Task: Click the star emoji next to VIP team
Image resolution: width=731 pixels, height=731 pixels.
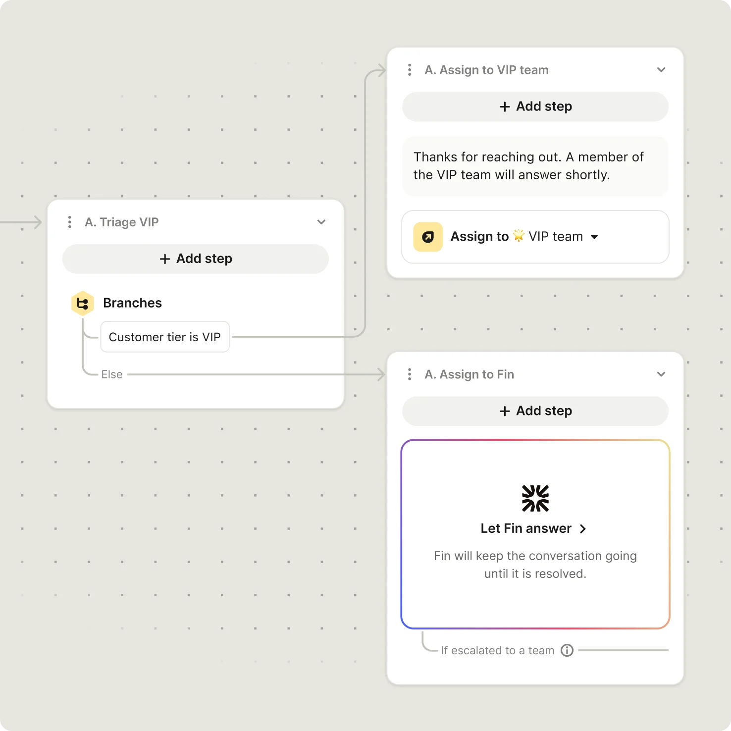Action: click(x=519, y=236)
